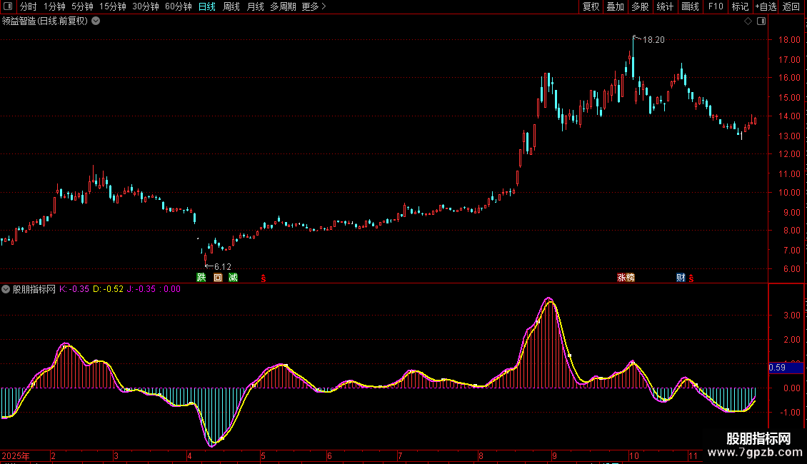This screenshot has width=807, height=464.
Task: Enable the 叠加 overlay option
Action: [615, 7]
